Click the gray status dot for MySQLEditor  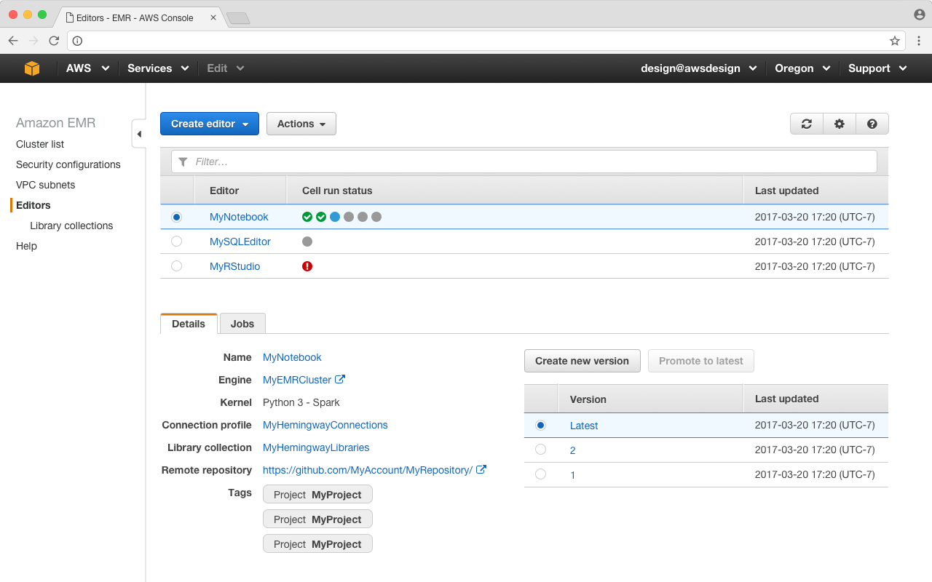click(x=307, y=242)
